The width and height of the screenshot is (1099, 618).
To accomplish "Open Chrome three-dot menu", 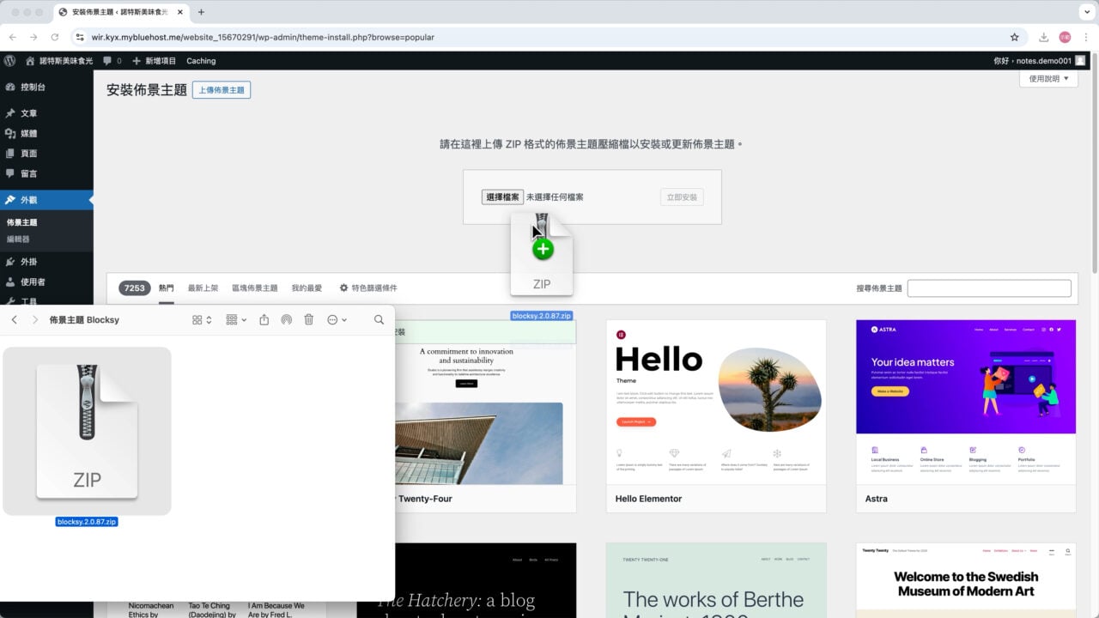I will click(1085, 37).
